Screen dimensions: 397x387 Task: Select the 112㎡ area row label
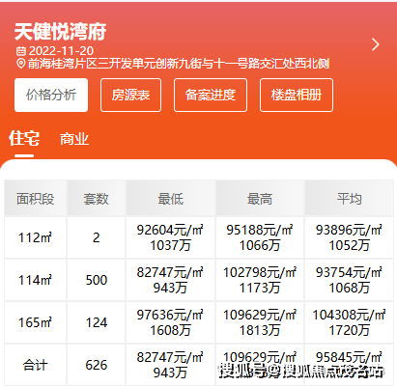point(35,237)
